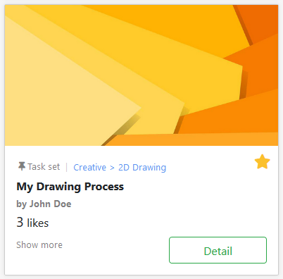
Task: Click the name John Doe
Action: [50, 204]
